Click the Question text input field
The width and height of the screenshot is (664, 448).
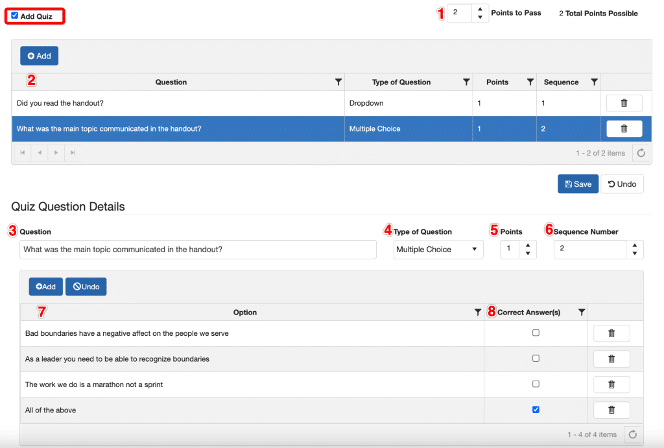coord(198,250)
